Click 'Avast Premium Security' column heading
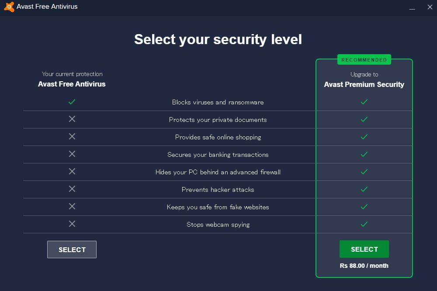Viewport: 437px width, 291px height. [x=364, y=84]
